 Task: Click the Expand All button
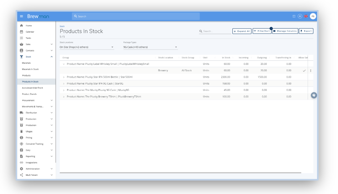(x=242, y=31)
